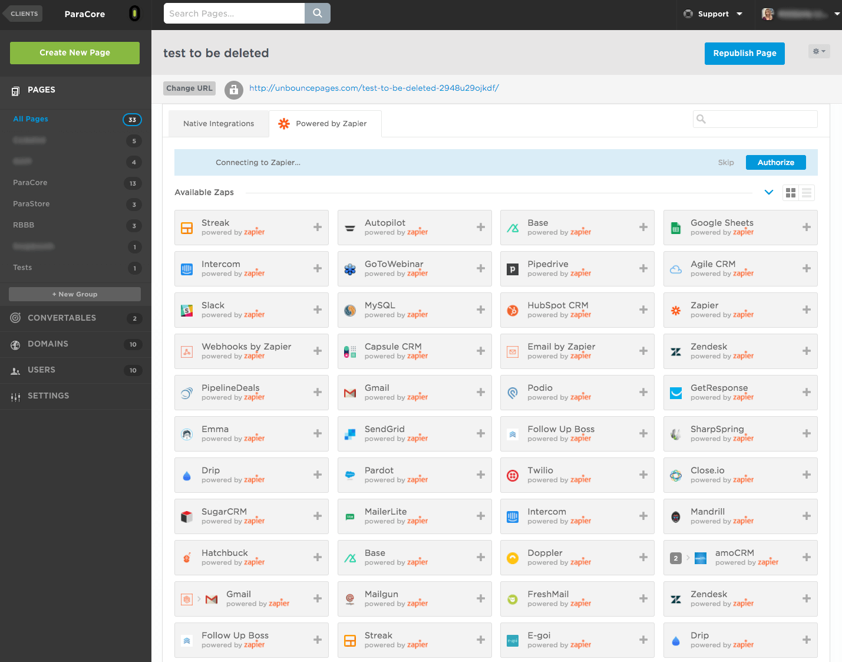Add the Capsule CRM zap
The width and height of the screenshot is (842, 662).
pos(480,351)
